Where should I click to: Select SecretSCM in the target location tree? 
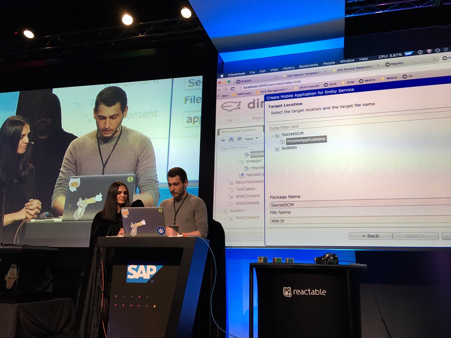(292, 134)
